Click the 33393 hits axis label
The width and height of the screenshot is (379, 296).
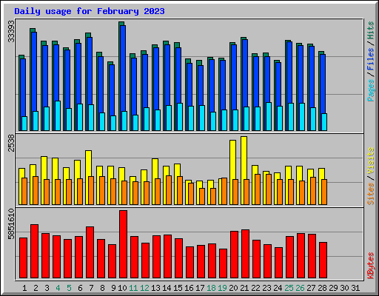[11, 31]
